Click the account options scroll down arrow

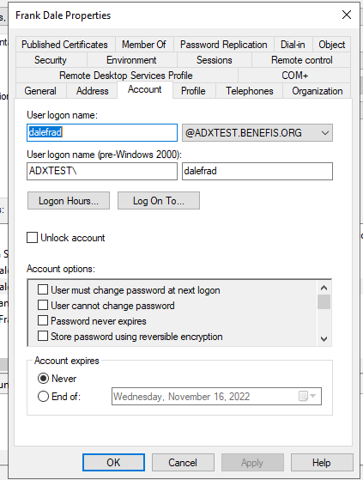pyautogui.click(x=324, y=338)
